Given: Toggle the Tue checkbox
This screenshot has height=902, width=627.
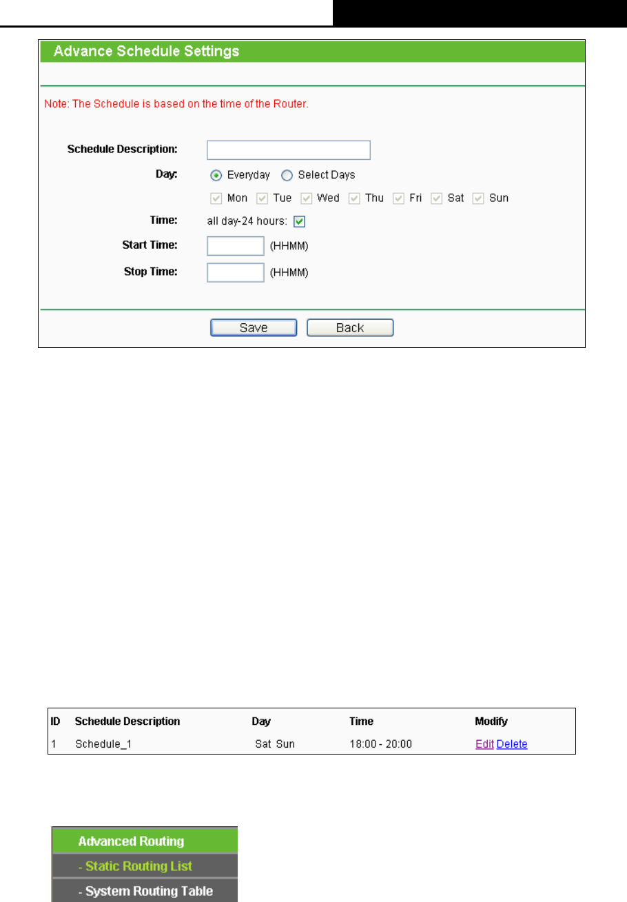Looking at the screenshot, I should pos(262,198).
